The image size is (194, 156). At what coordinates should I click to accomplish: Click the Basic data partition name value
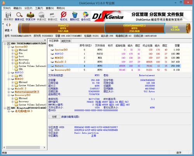coord(87,133)
